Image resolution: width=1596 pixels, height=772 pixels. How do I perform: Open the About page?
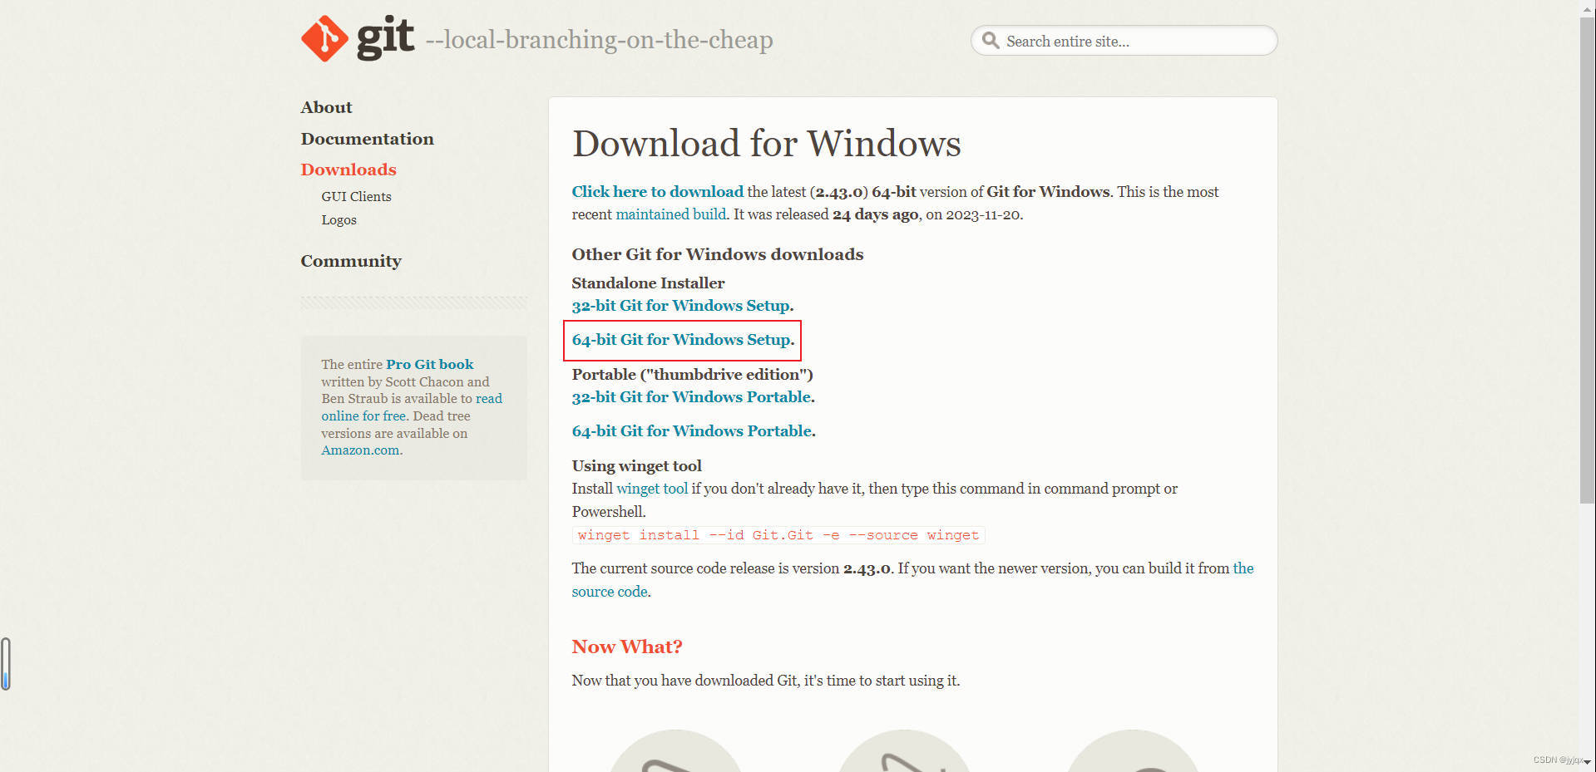click(x=326, y=107)
